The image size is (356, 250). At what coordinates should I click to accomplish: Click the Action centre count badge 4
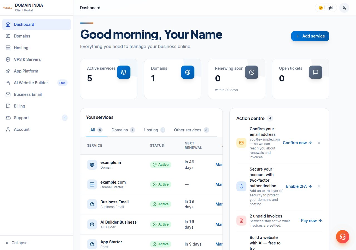coord(270,118)
